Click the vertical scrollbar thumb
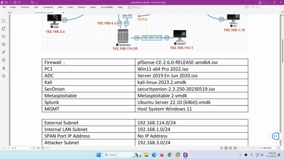Image resolution: width=284 pixels, height=159 pixels. [282, 51]
